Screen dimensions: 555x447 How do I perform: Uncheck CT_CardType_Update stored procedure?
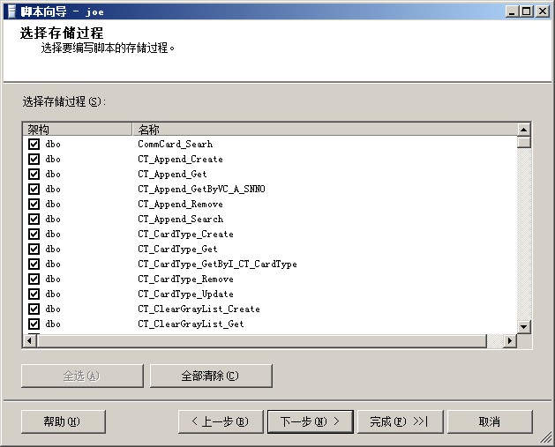(x=34, y=294)
